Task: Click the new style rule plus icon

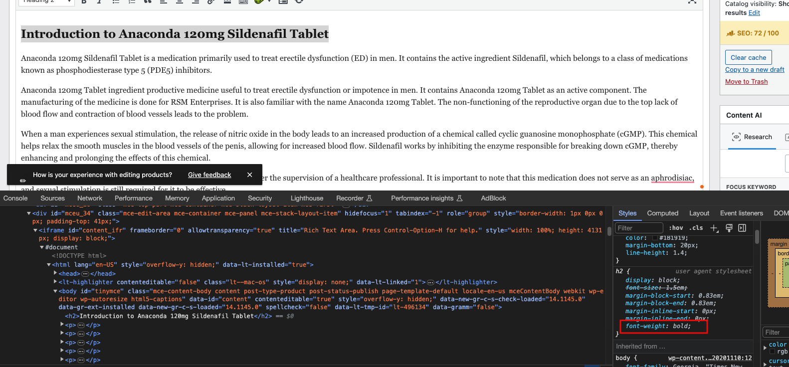Action: [x=714, y=228]
